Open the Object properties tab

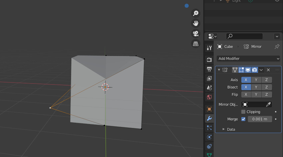point(209,109)
